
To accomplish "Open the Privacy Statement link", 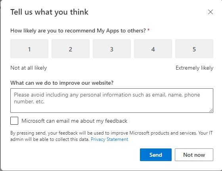I will coord(109,139).
